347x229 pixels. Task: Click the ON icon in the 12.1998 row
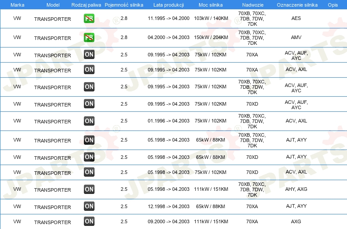(89, 206)
